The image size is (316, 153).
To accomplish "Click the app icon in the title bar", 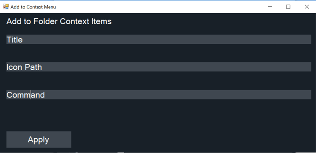I will tap(6, 7).
